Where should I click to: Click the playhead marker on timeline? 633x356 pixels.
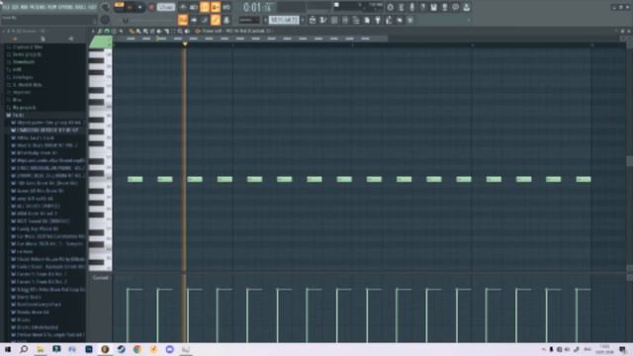click(185, 44)
